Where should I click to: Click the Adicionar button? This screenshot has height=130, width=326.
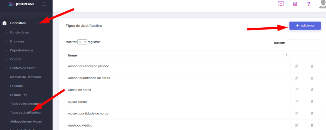[x=305, y=25]
